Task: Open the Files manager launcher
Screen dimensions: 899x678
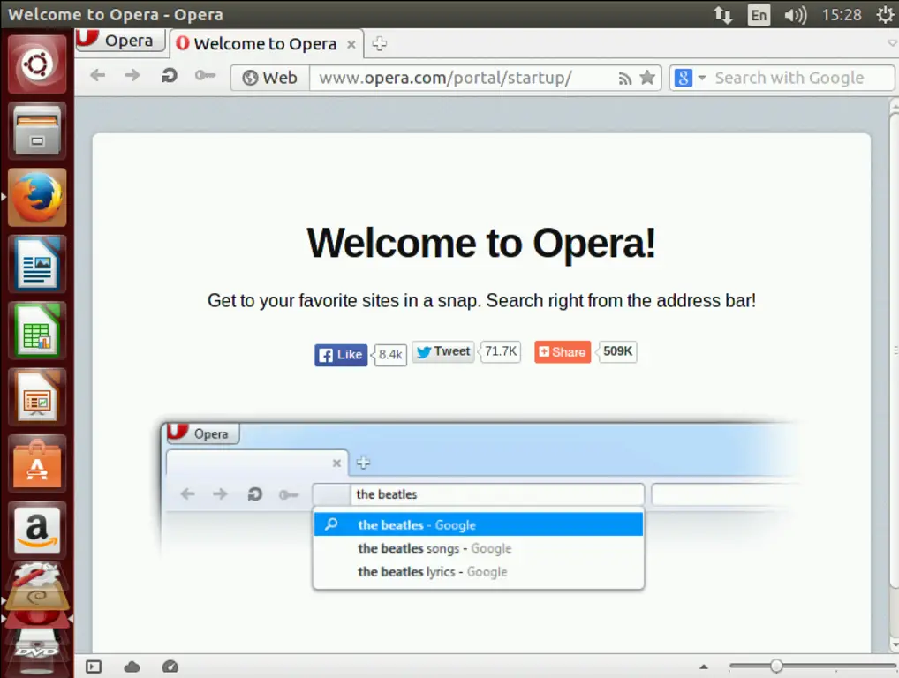Action: coord(37,131)
